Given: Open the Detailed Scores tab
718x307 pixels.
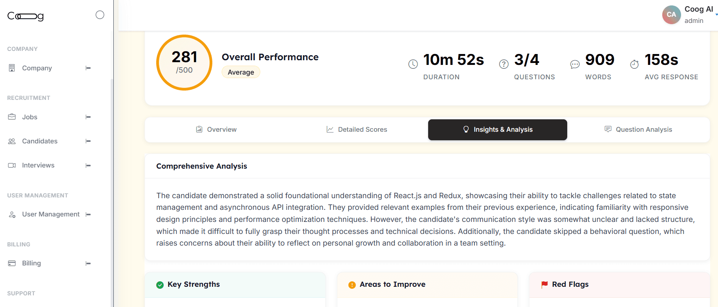Looking at the screenshot, I should tap(357, 129).
